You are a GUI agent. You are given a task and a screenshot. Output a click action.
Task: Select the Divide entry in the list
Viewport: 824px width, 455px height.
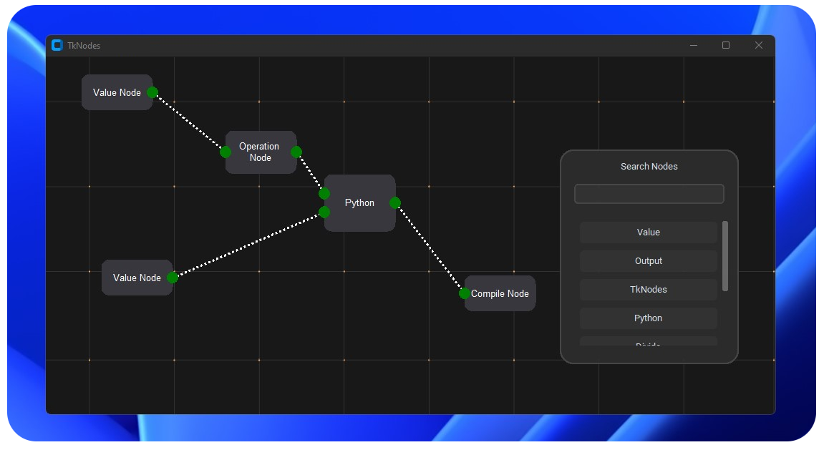[648, 344]
